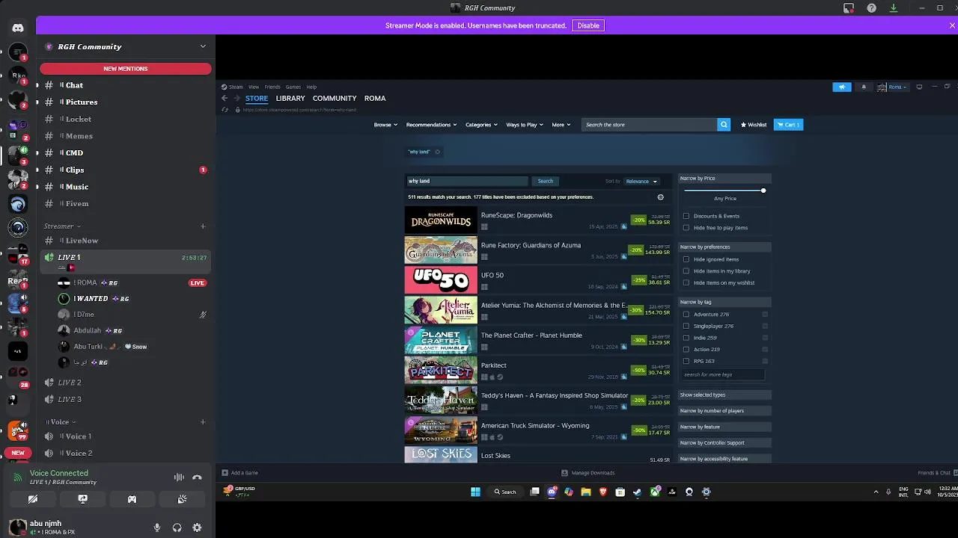The height and width of the screenshot is (538, 958).
Task: Check Hide ignored items
Action: click(x=686, y=259)
